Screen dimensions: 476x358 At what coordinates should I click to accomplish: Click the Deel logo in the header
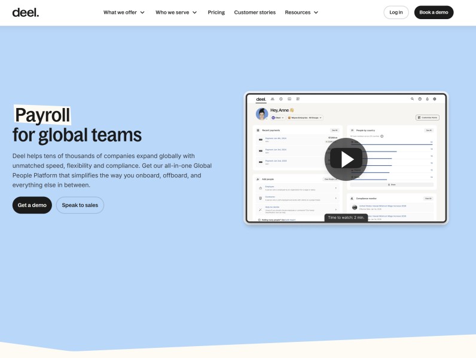tap(26, 13)
